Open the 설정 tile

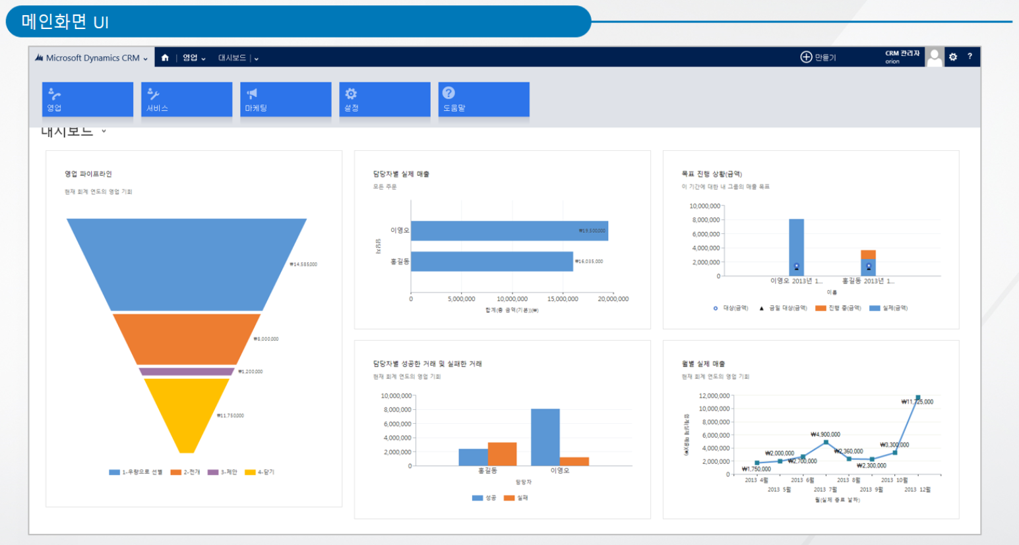point(385,100)
